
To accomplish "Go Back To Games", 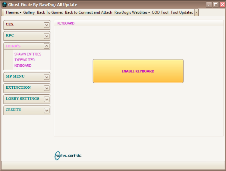I will [50, 12].
